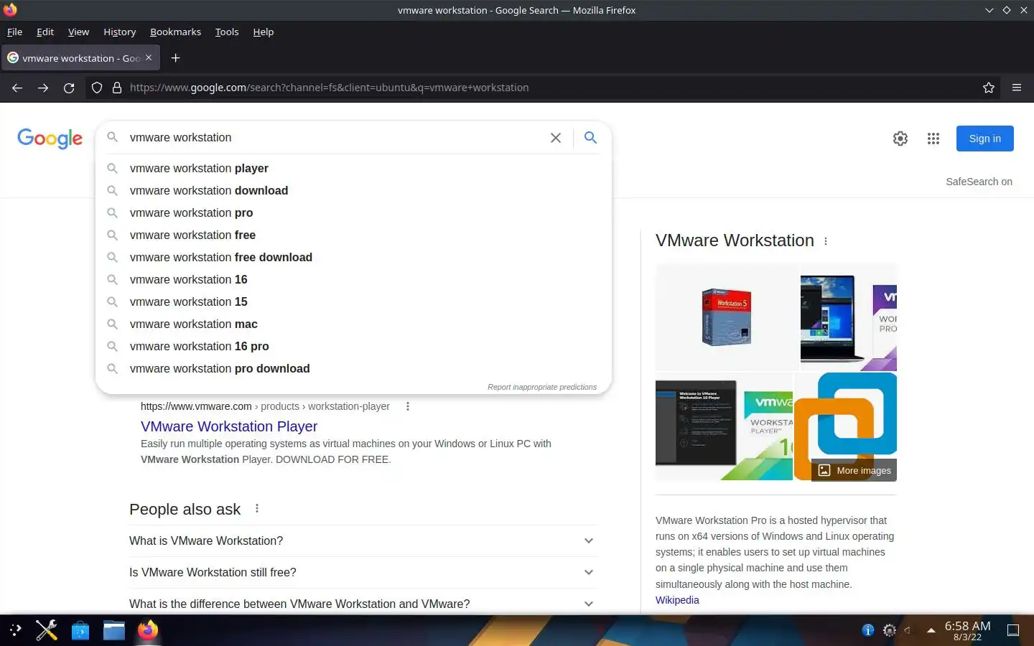Open the blue info tray icon
The image size is (1034, 646).
(868, 630)
